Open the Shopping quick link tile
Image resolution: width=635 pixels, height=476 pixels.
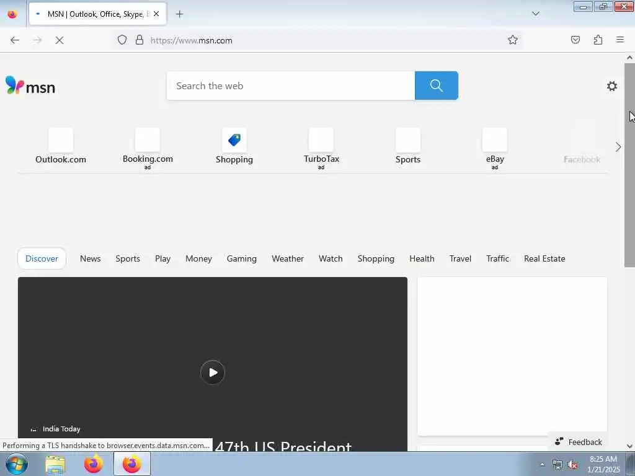234,146
